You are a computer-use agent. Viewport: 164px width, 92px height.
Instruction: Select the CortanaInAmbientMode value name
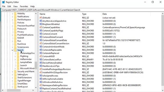[x=53, y=47]
